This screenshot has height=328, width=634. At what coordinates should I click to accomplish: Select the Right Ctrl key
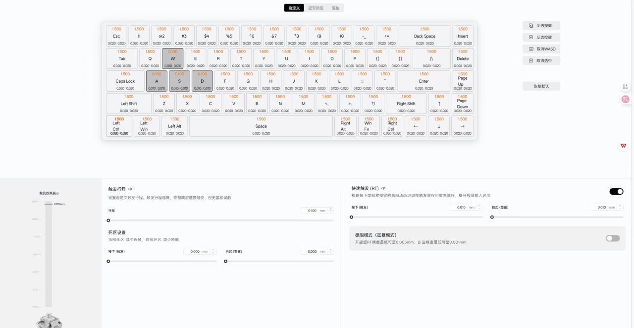pos(392,126)
